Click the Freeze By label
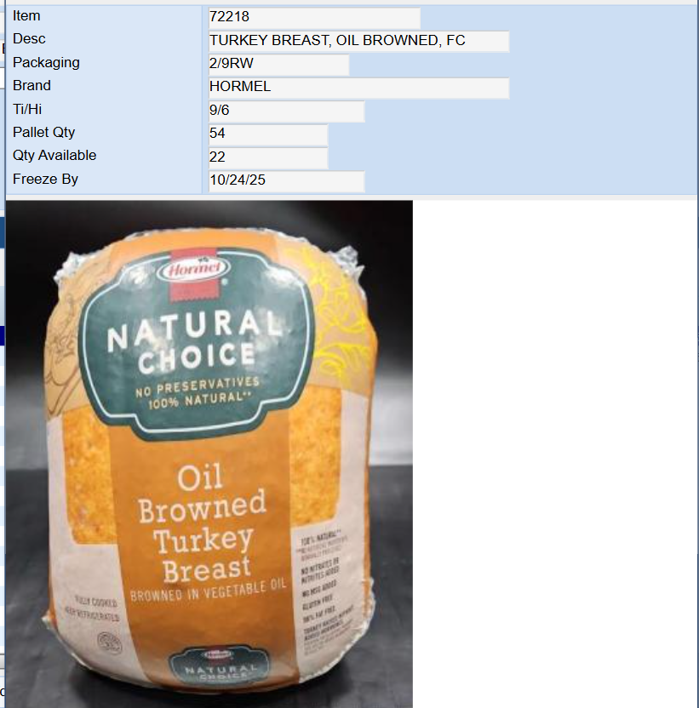This screenshot has height=708, width=699. [45, 180]
